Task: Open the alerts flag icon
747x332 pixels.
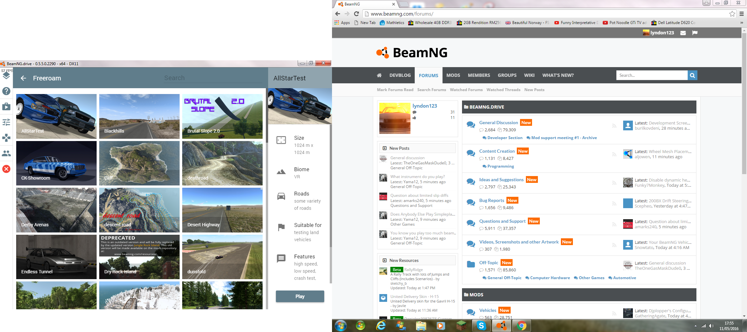Action: click(x=694, y=33)
